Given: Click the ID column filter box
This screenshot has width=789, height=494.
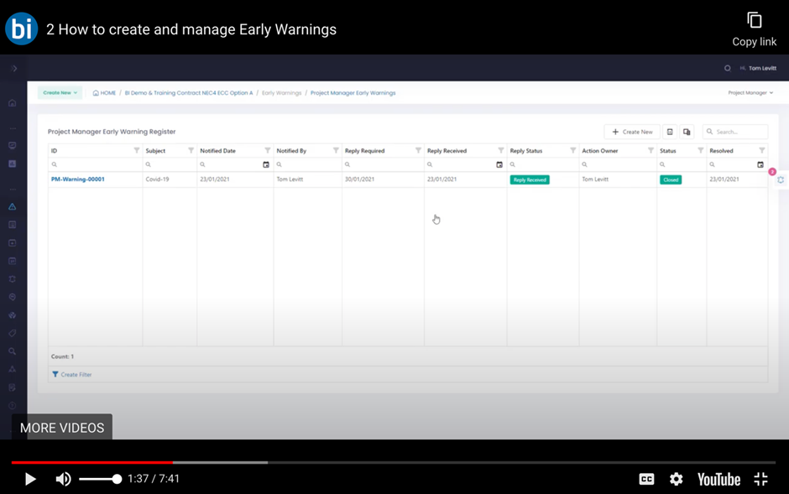Looking at the screenshot, I should point(95,164).
